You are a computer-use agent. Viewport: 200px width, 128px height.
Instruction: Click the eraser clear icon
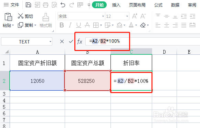pos(143,25)
